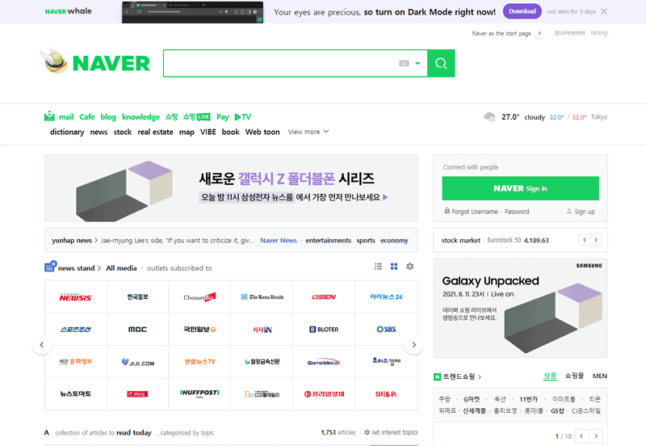Open the G마켓 shopping link
646x446 pixels.
(x=472, y=399)
